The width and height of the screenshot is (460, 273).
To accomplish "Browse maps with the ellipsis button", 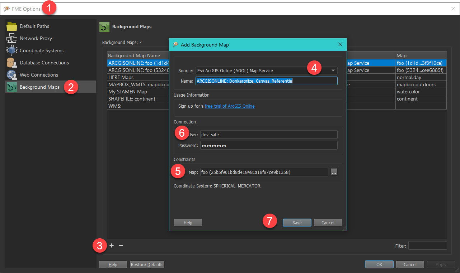I will (x=334, y=172).
